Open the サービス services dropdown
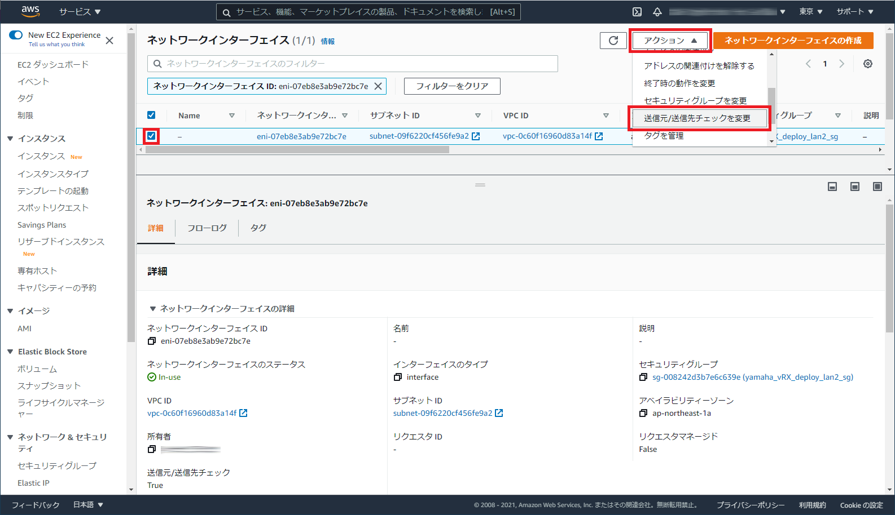Screen dimensions: 895x515 click(80, 12)
